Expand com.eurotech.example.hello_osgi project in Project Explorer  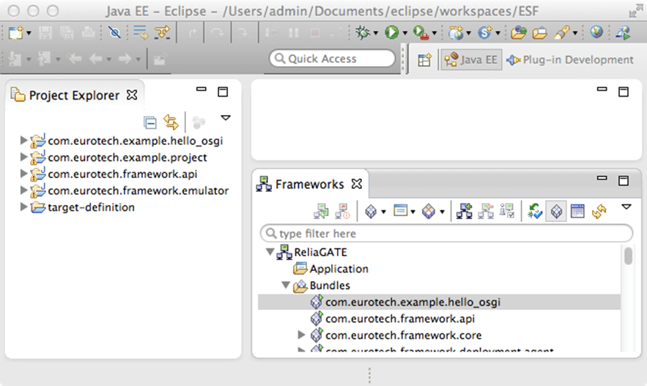tap(23, 141)
